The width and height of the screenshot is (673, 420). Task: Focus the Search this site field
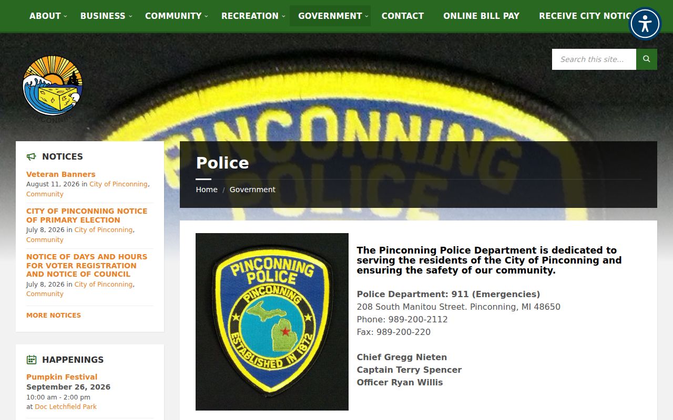click(594, 59)
